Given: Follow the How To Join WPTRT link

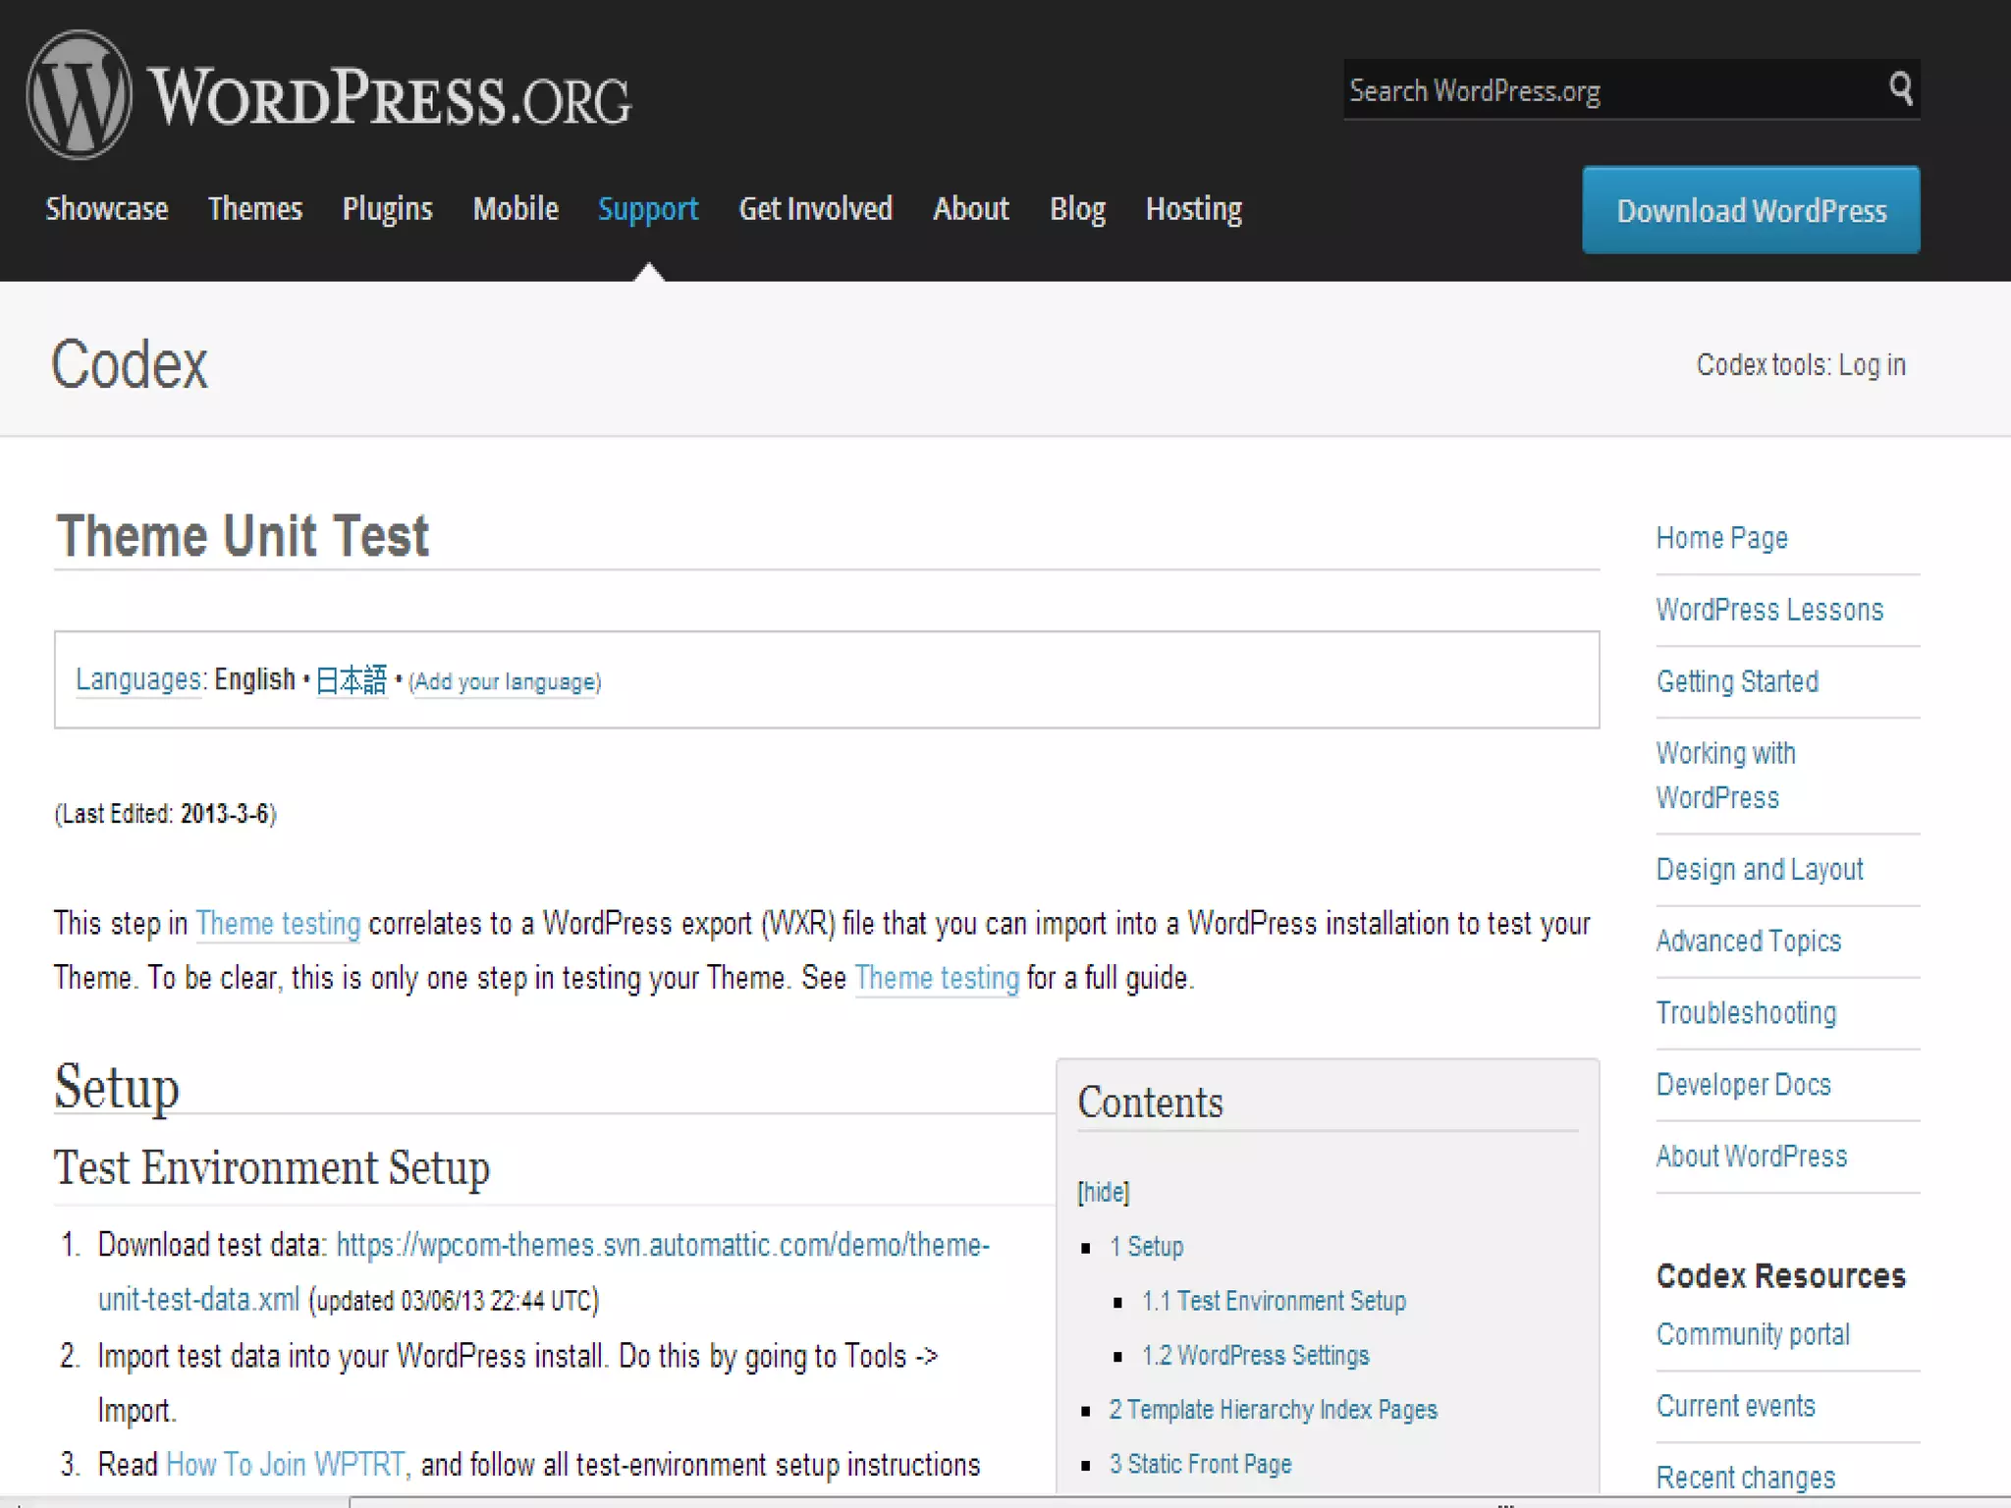Looking at the screenshot, I should coord(285,1465).
